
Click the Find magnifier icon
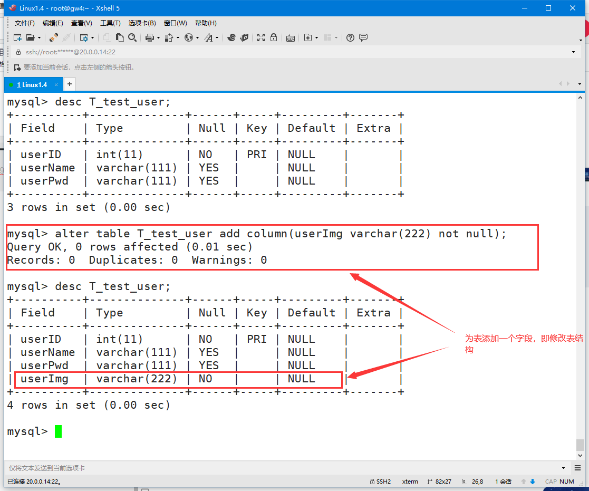pos(132,37)
